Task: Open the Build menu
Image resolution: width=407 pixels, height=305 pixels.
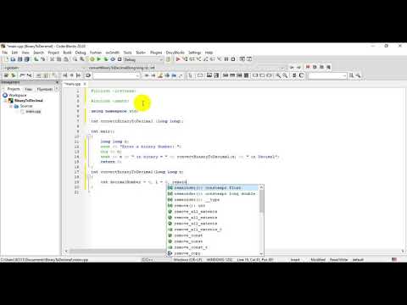Action: coord(67,53)
